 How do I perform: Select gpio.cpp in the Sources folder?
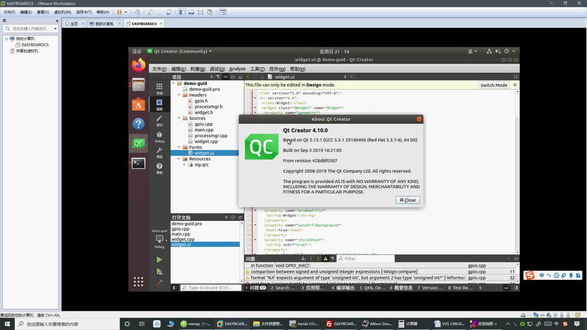[x=203, y=124]
